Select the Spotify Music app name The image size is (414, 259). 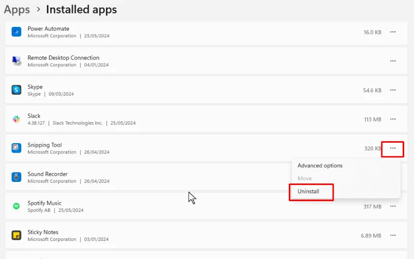pyautogui.click(x=45, y=203)
